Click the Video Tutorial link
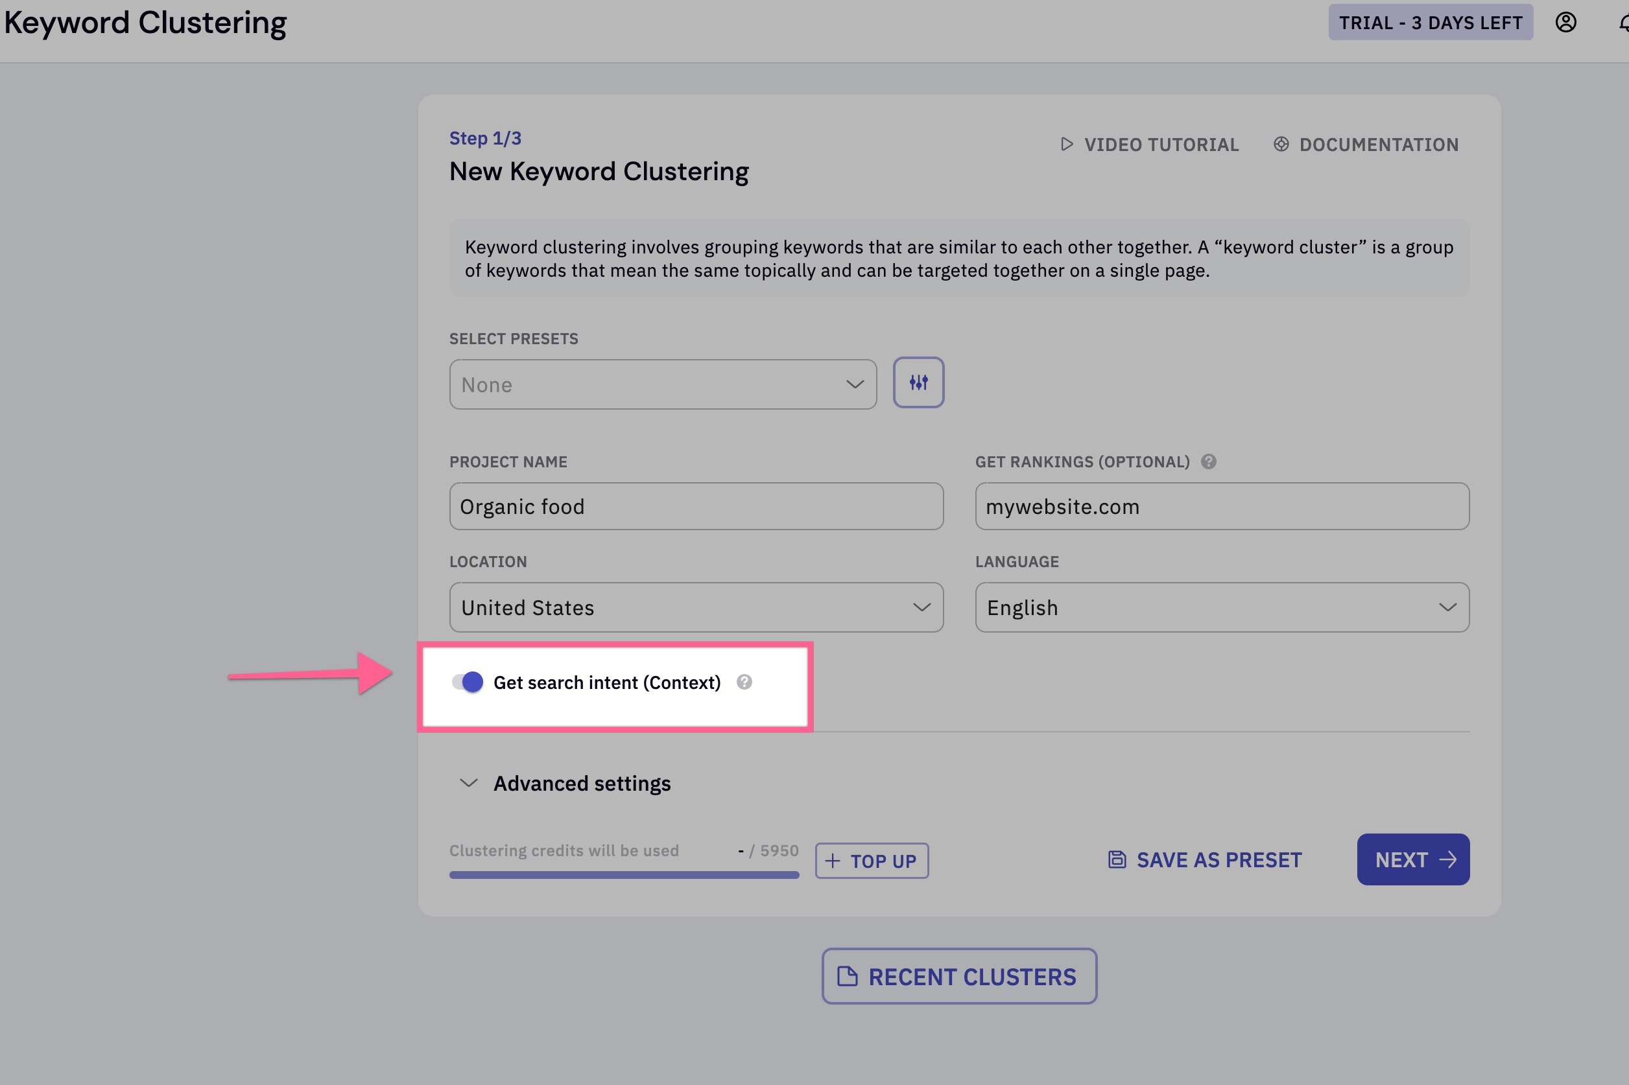 click(x=1150, y=144)
